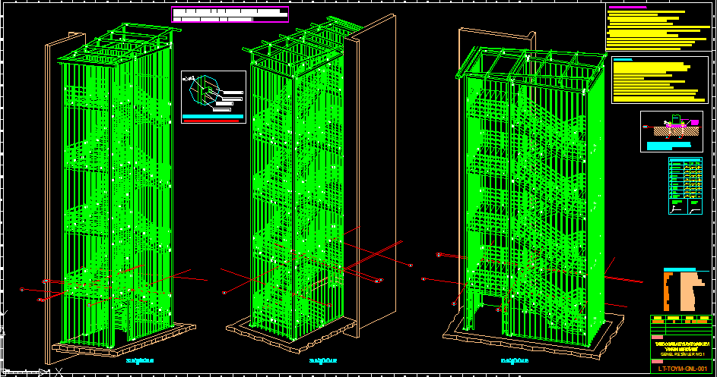Click the magenta-bordered title box at top
The width and height of the screenshot is (717, 377).
(230, 14)
